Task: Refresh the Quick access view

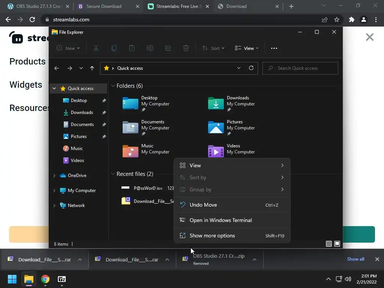Action: [x=251, y=68]
